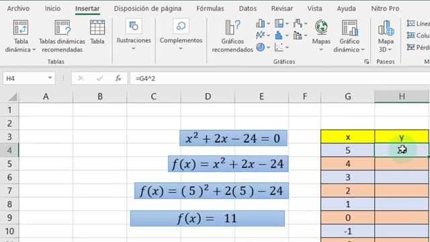The height and width of the screenshot is (242, 430).
Task: Select cell with value 0 in column G
Action: click(x=348, y=218)
